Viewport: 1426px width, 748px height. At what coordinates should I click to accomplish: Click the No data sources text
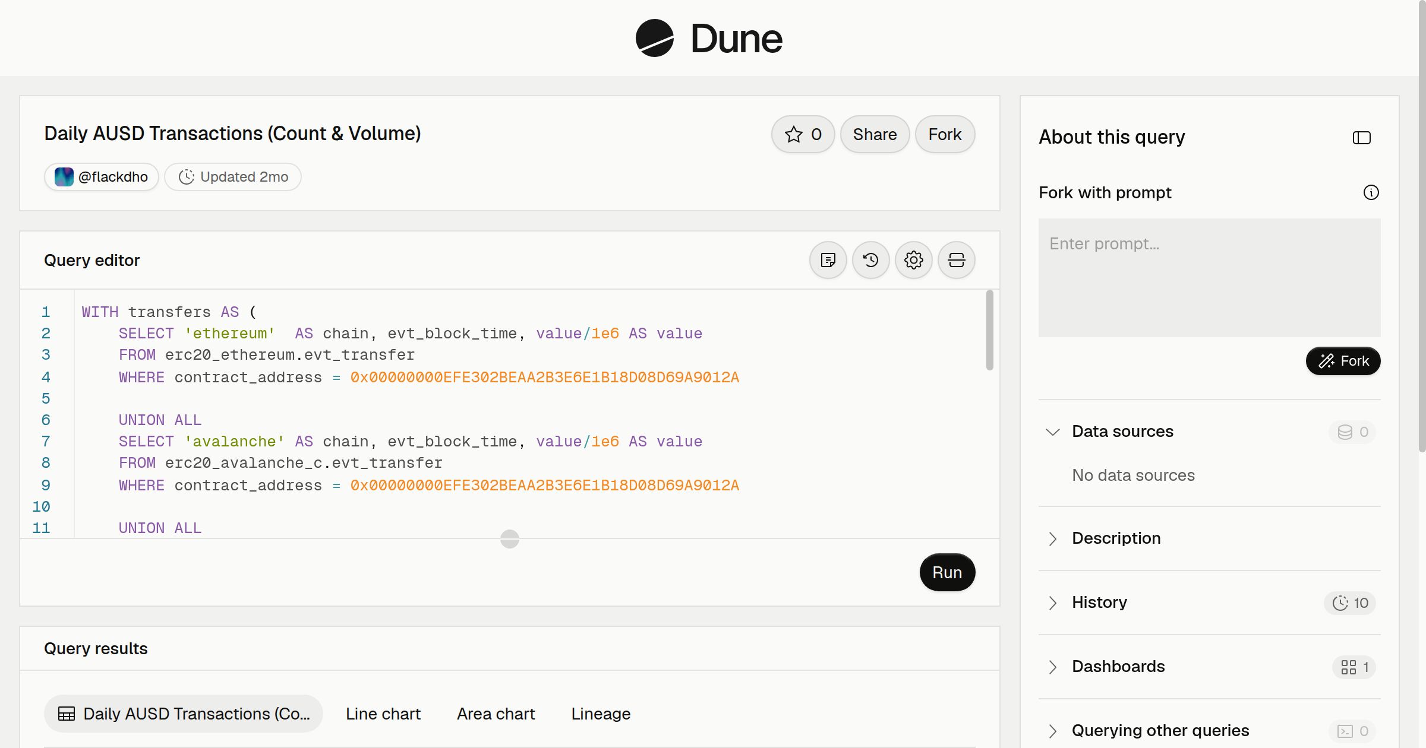tap(1133, 476)
